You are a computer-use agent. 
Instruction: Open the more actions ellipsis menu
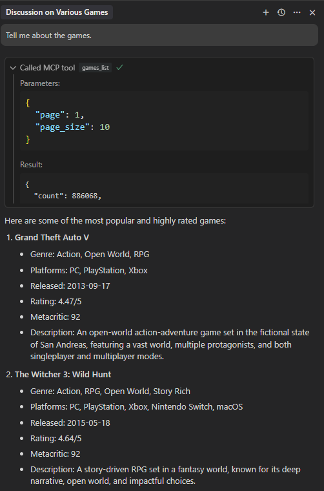click(x=297, y=12)
